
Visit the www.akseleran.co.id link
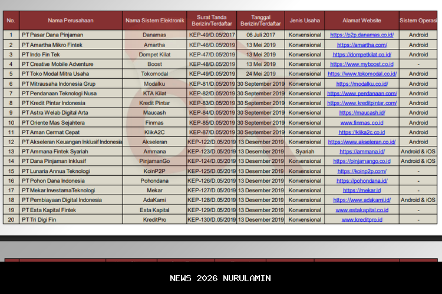point(362,142)
